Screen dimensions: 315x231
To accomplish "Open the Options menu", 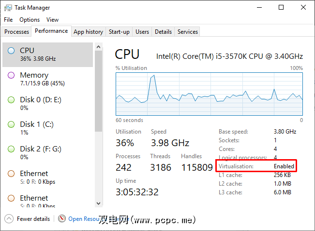I will coord(30,20).
